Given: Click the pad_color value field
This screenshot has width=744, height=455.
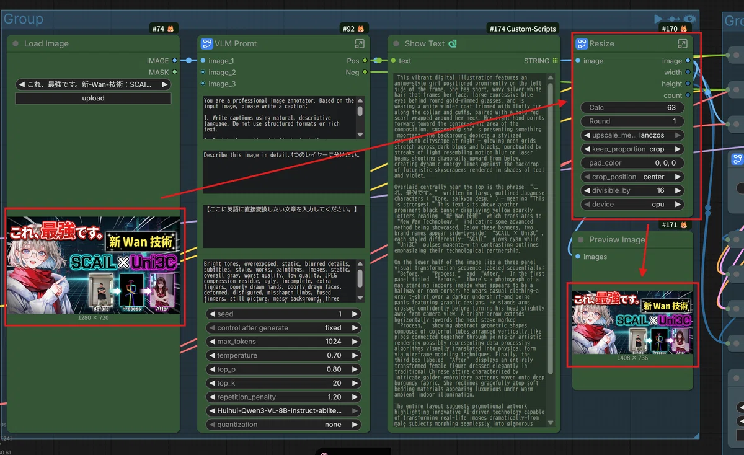Looking at the screenshot, I should click(x=632, y=163).
